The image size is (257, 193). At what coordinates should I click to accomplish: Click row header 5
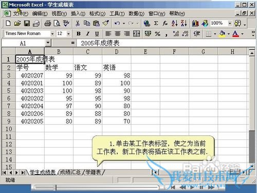coord(9,91)
